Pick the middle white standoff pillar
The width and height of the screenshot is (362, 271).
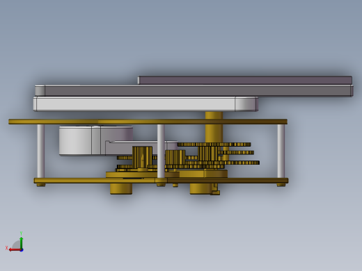tap(161, 151)
